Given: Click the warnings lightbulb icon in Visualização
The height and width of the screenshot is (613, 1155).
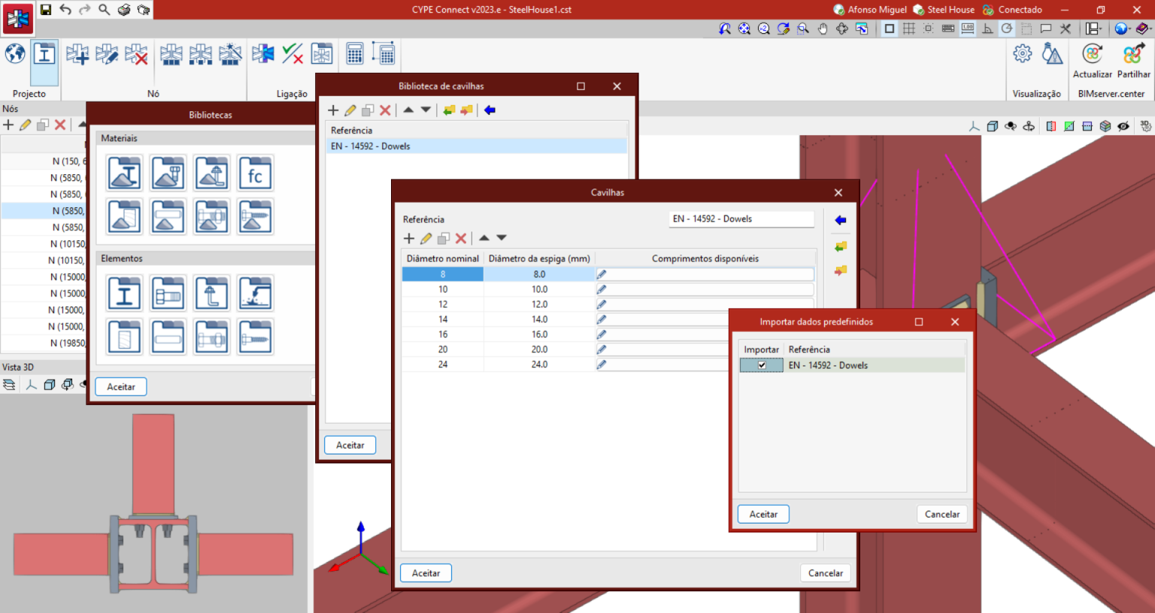Looking at the screenshot, I should point(1053,54).
